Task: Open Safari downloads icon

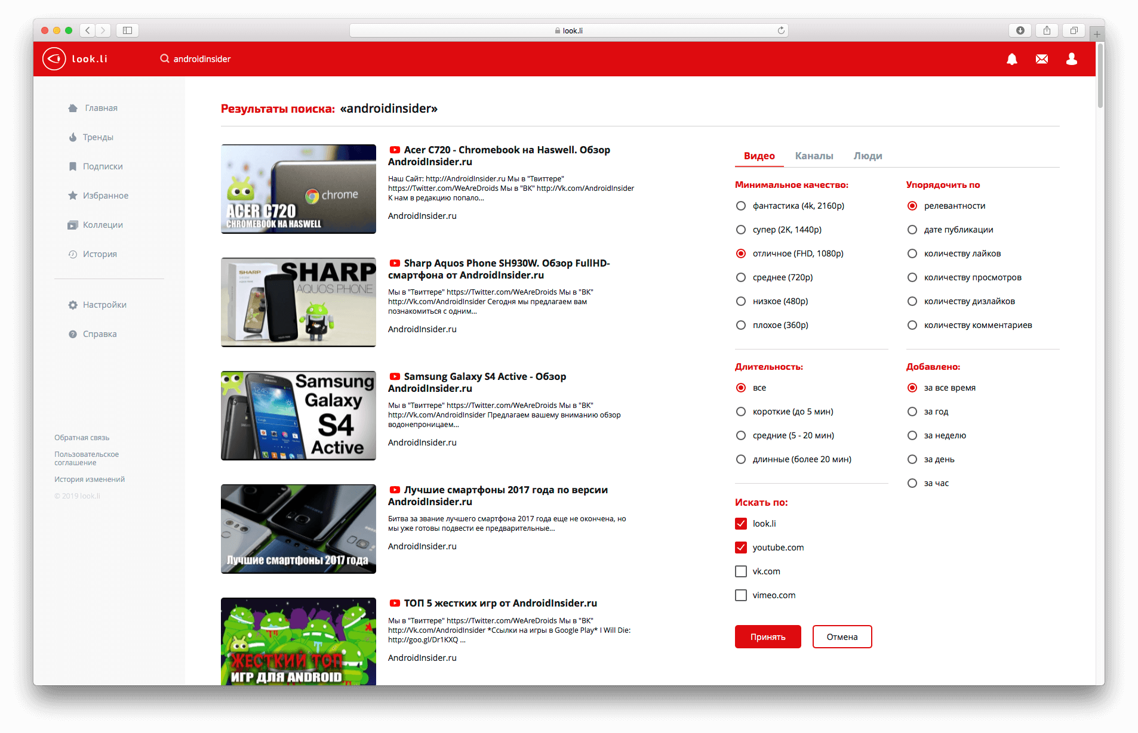Action: point(1020,30)
